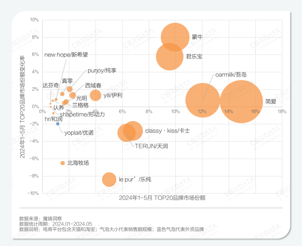Screen dimensions: 302x246
Task: Click the 西域春 brand label
Action: coord(93,86)
